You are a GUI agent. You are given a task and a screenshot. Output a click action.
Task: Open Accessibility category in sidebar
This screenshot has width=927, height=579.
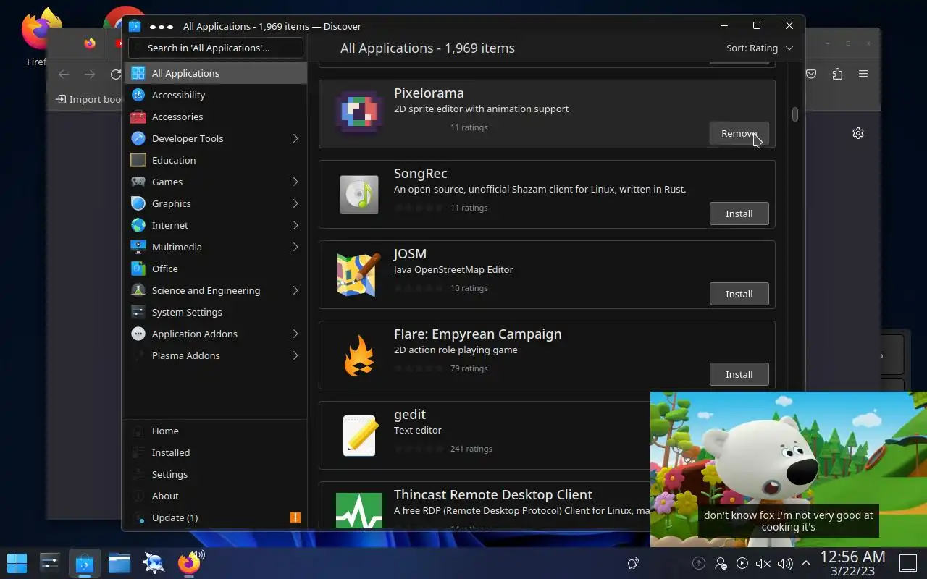click(x=216, y=95)
